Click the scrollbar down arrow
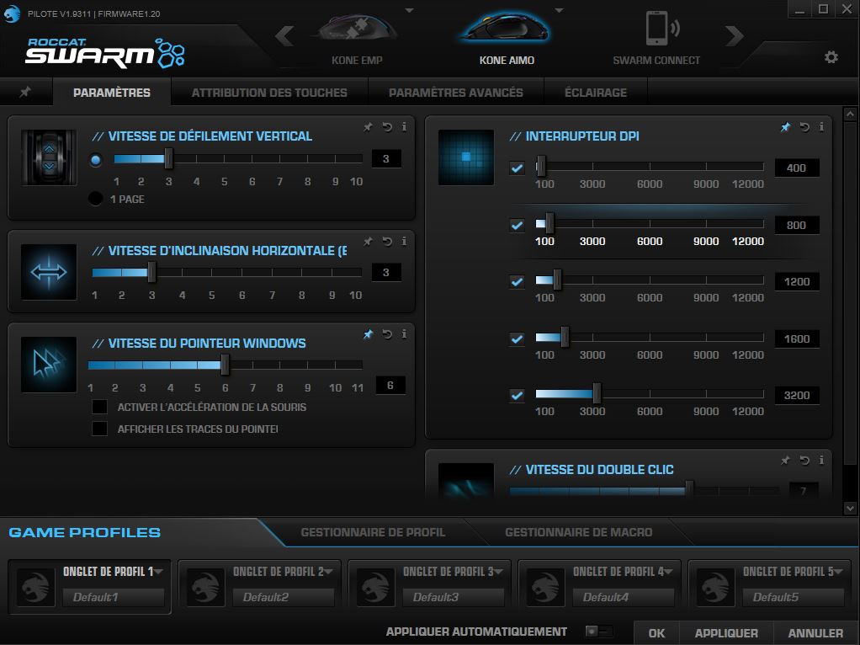The width and height of the screenshot is (860, 645). (850, 509)
